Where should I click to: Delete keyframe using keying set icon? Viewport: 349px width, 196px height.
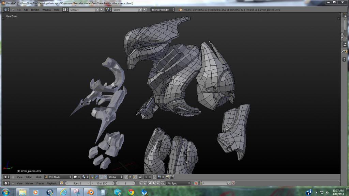click(x=233, y=183)
